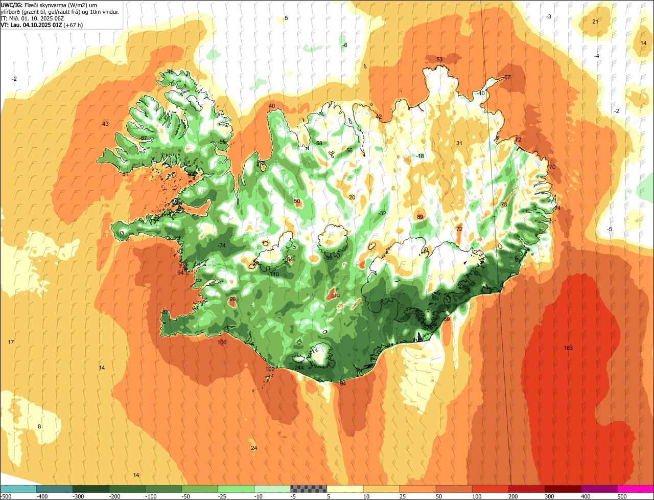This screenshot has height=500, width=654.
Task: Pick the green -100 to -50 legend swatch
Action: (163, 489)
